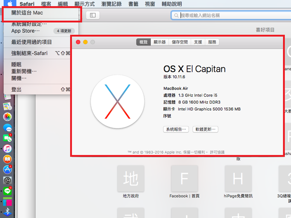The width and height of the screenshot is (291, 218).
Task: Click the 喜好項目 heading in Safari
Action: [265, 30]
